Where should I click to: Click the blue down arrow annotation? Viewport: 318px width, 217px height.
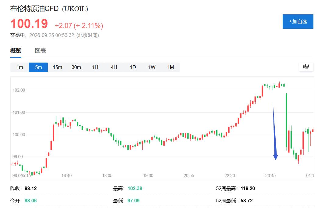pyautogui.click(x=275, y=132)
